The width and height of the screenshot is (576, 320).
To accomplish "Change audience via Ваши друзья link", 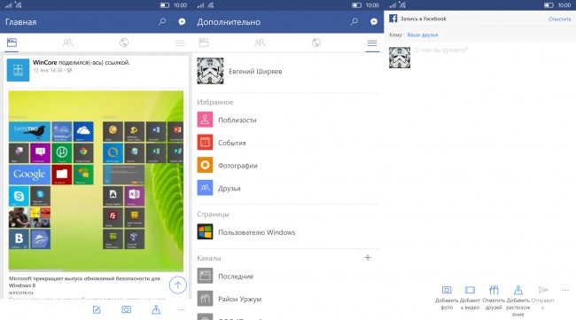I will [x=423, y=35].
